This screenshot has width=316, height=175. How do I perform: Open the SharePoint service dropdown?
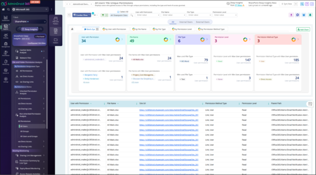pos(30,22)
